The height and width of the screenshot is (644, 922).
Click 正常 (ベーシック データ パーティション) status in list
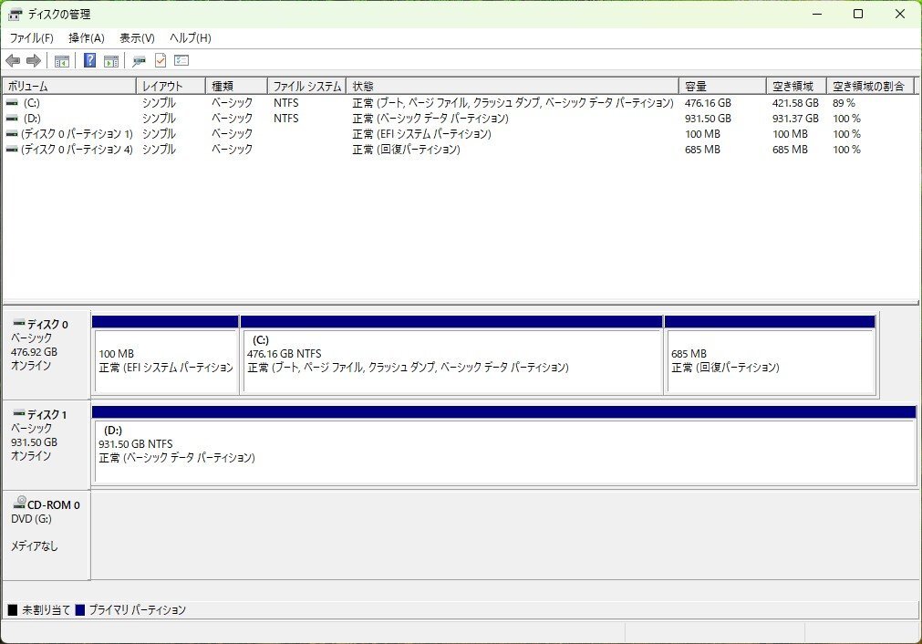click(430, 119)
